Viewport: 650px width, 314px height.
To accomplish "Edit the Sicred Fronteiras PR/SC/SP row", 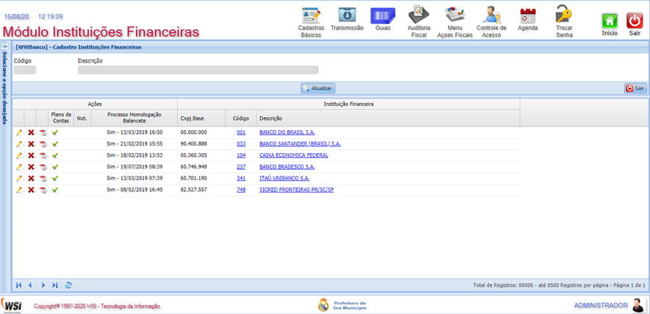I will tap(19, 190).
